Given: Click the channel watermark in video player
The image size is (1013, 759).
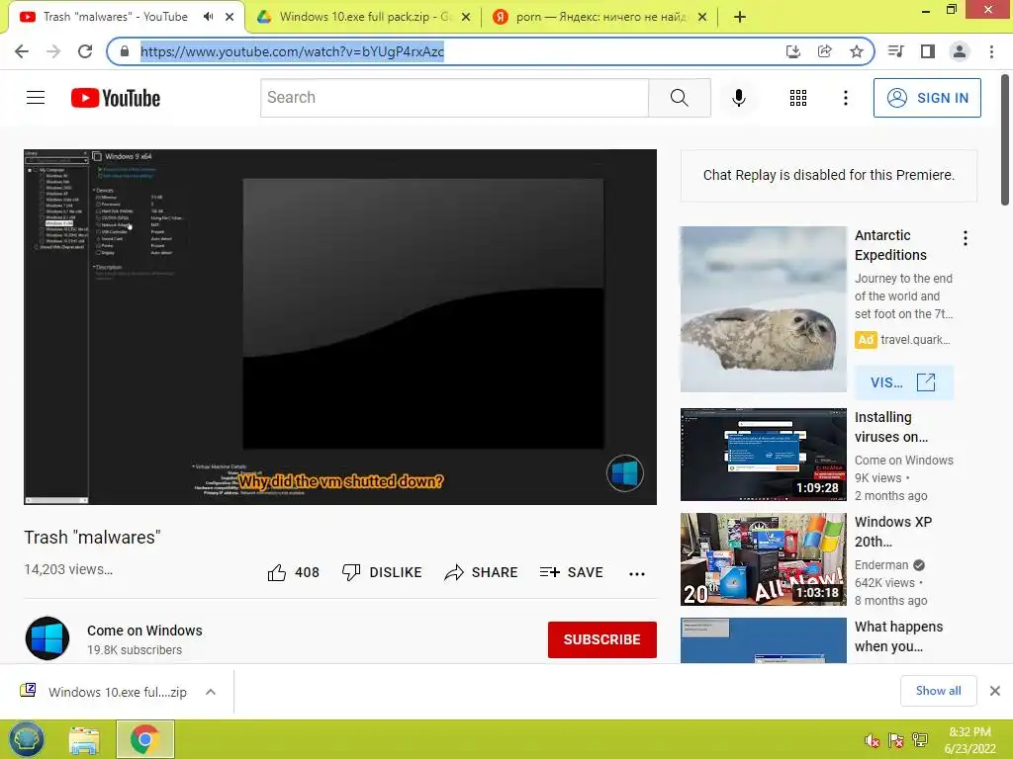Looking at the screenshot, I should (x=625, y=473).
